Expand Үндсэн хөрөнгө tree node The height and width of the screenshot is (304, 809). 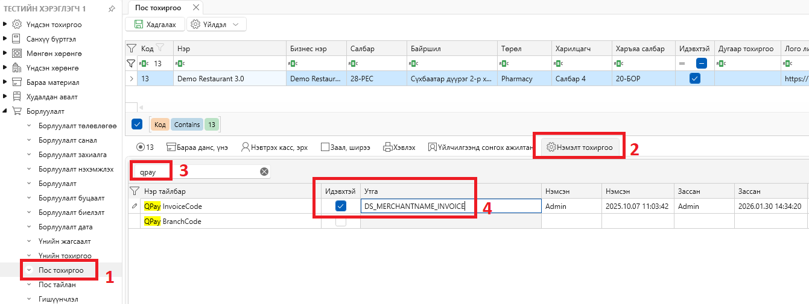click(x=5, y=67)
